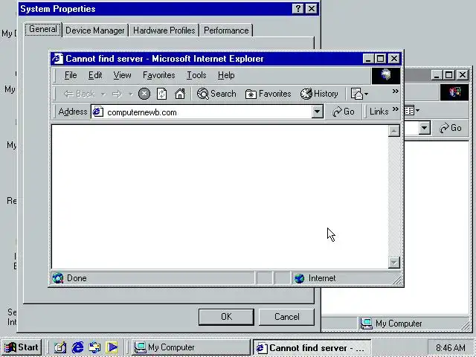This screenshot has height=357, width=476.
Task: Switch to the General tab
Action: pyautogui.click(x=43, y=30)
